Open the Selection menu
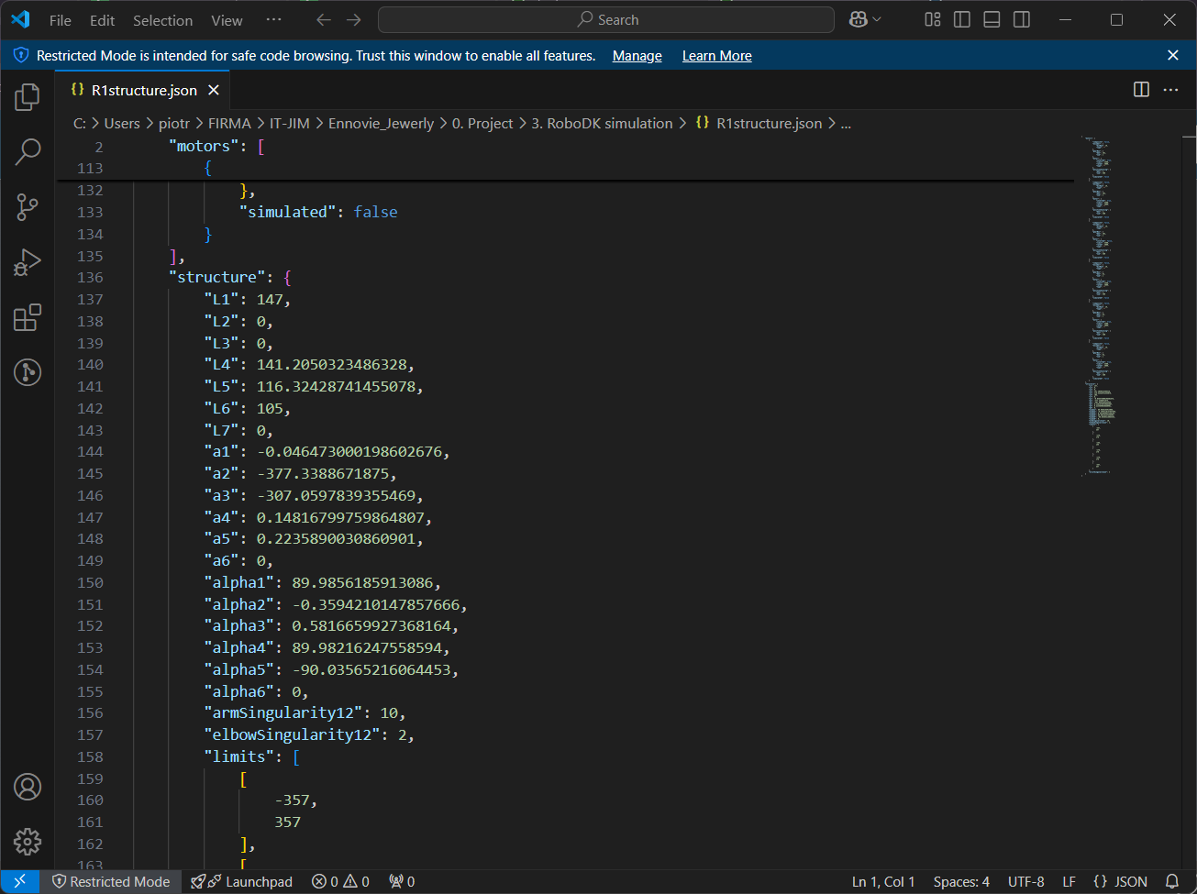 162,20
